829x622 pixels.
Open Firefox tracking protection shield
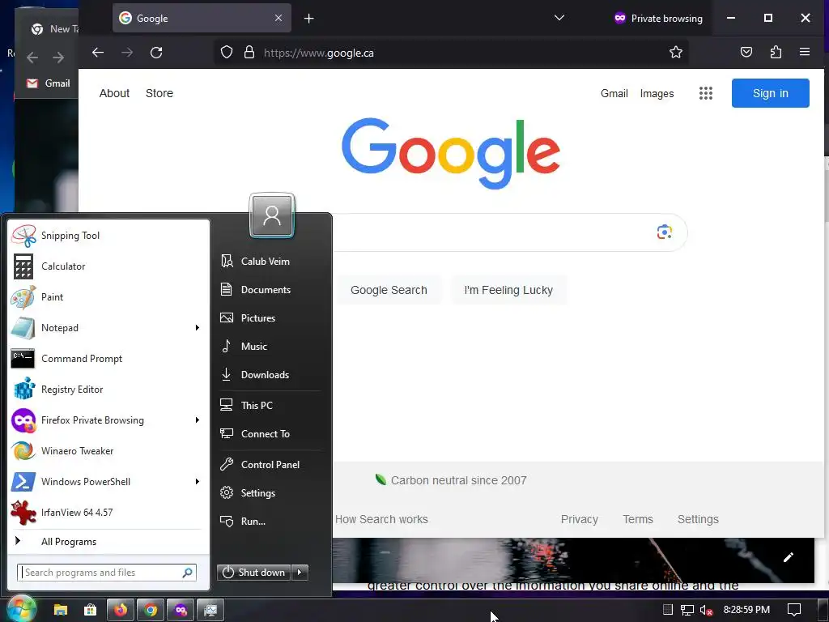click(x=227, y=53)
